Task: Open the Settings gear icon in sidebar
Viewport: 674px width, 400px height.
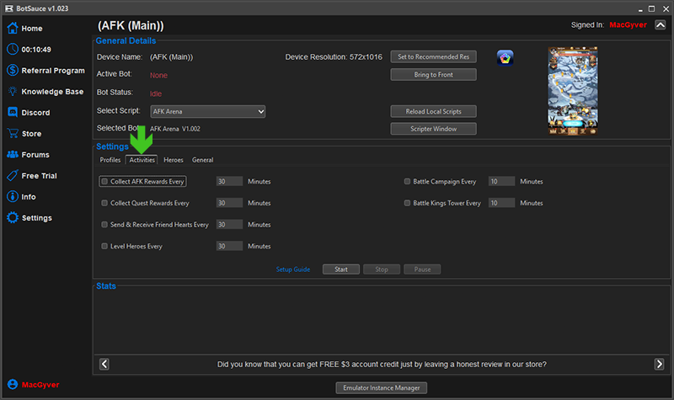Action: pyautogui.click(x=13, y=218)
